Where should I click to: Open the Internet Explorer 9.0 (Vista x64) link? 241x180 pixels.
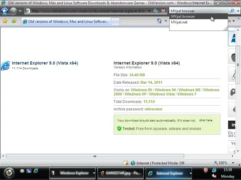click(x=45, y=63)
